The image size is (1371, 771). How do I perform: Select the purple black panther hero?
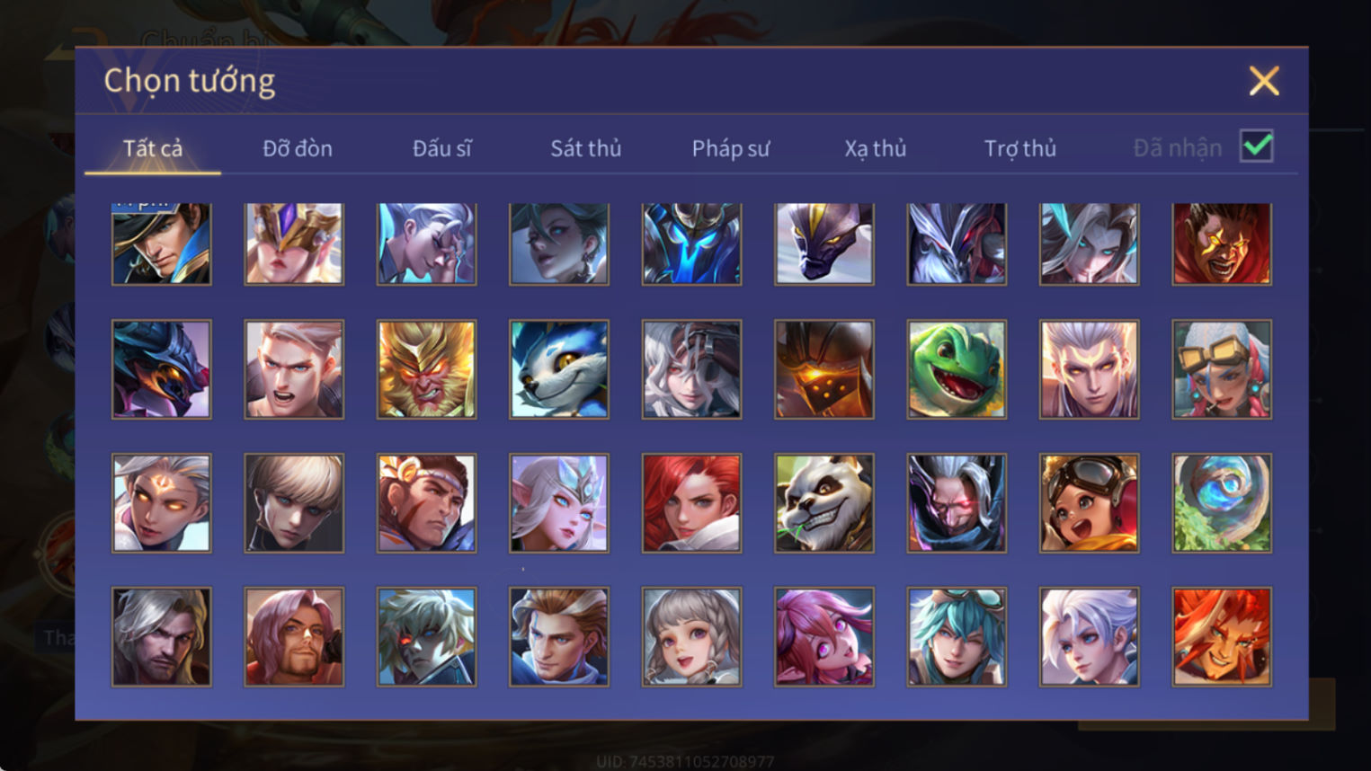[x=824, y=244]
